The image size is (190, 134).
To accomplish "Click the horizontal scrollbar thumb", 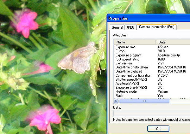I will (144, 101).
